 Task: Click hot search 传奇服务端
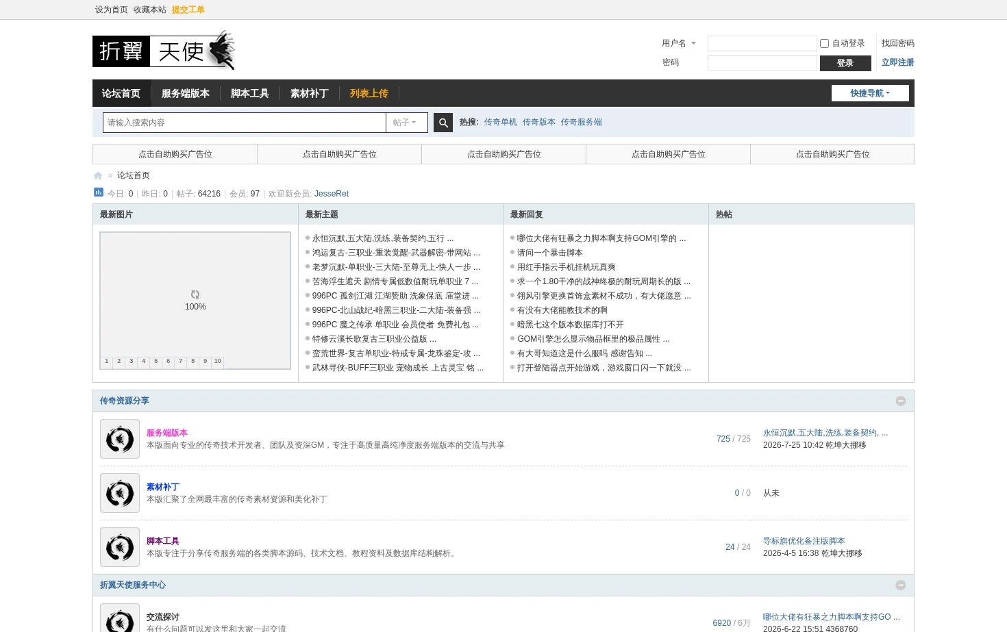(582, 122)
